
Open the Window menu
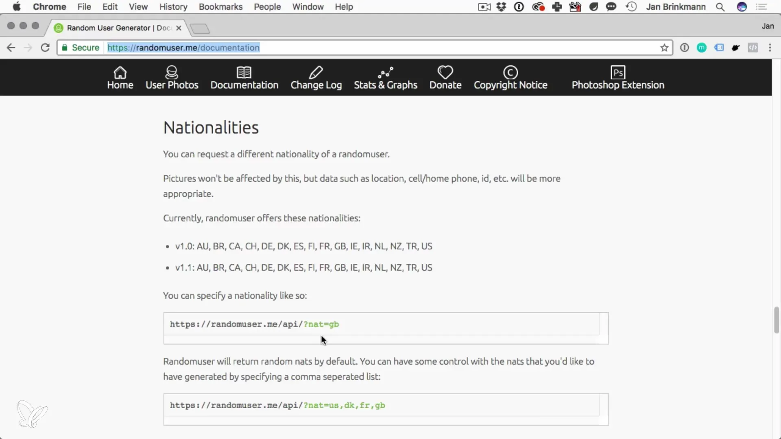[308, 7]
